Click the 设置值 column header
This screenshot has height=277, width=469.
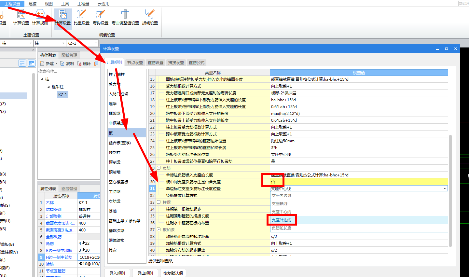point(359,73)
